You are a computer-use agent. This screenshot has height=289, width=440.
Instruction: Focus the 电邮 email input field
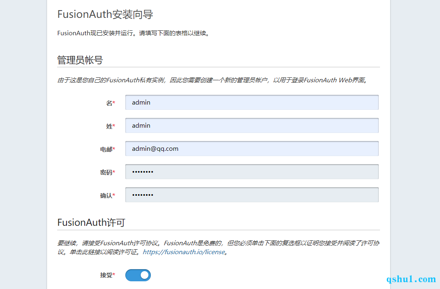pos(252,148)
